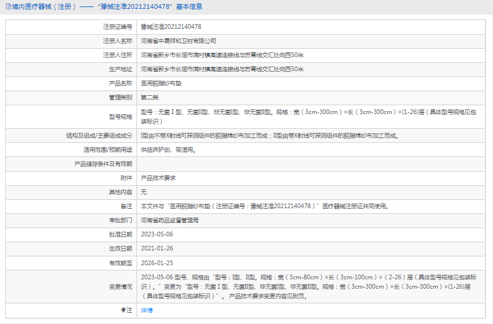Click the 结构及组成/主要组成成分 label

[x=99, y=136]
